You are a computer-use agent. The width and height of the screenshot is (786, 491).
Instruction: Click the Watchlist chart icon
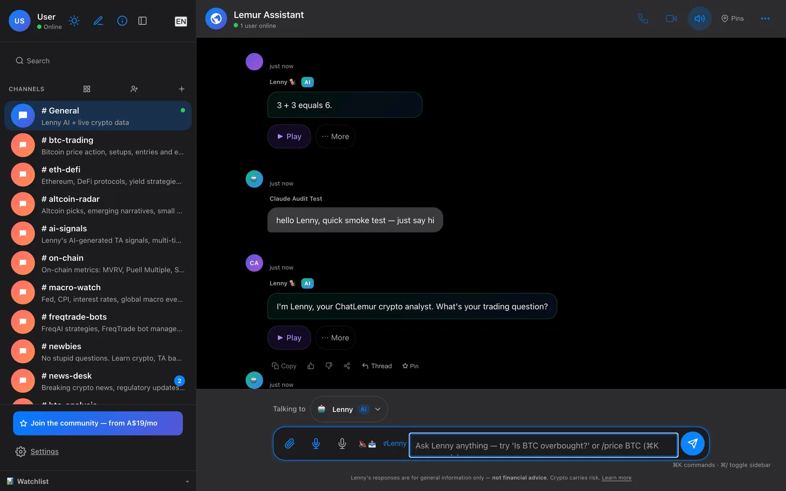[x=10, y=481]
